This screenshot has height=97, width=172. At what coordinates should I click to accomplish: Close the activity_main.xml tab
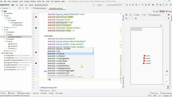pyautogui.click(x=64, y=8)
